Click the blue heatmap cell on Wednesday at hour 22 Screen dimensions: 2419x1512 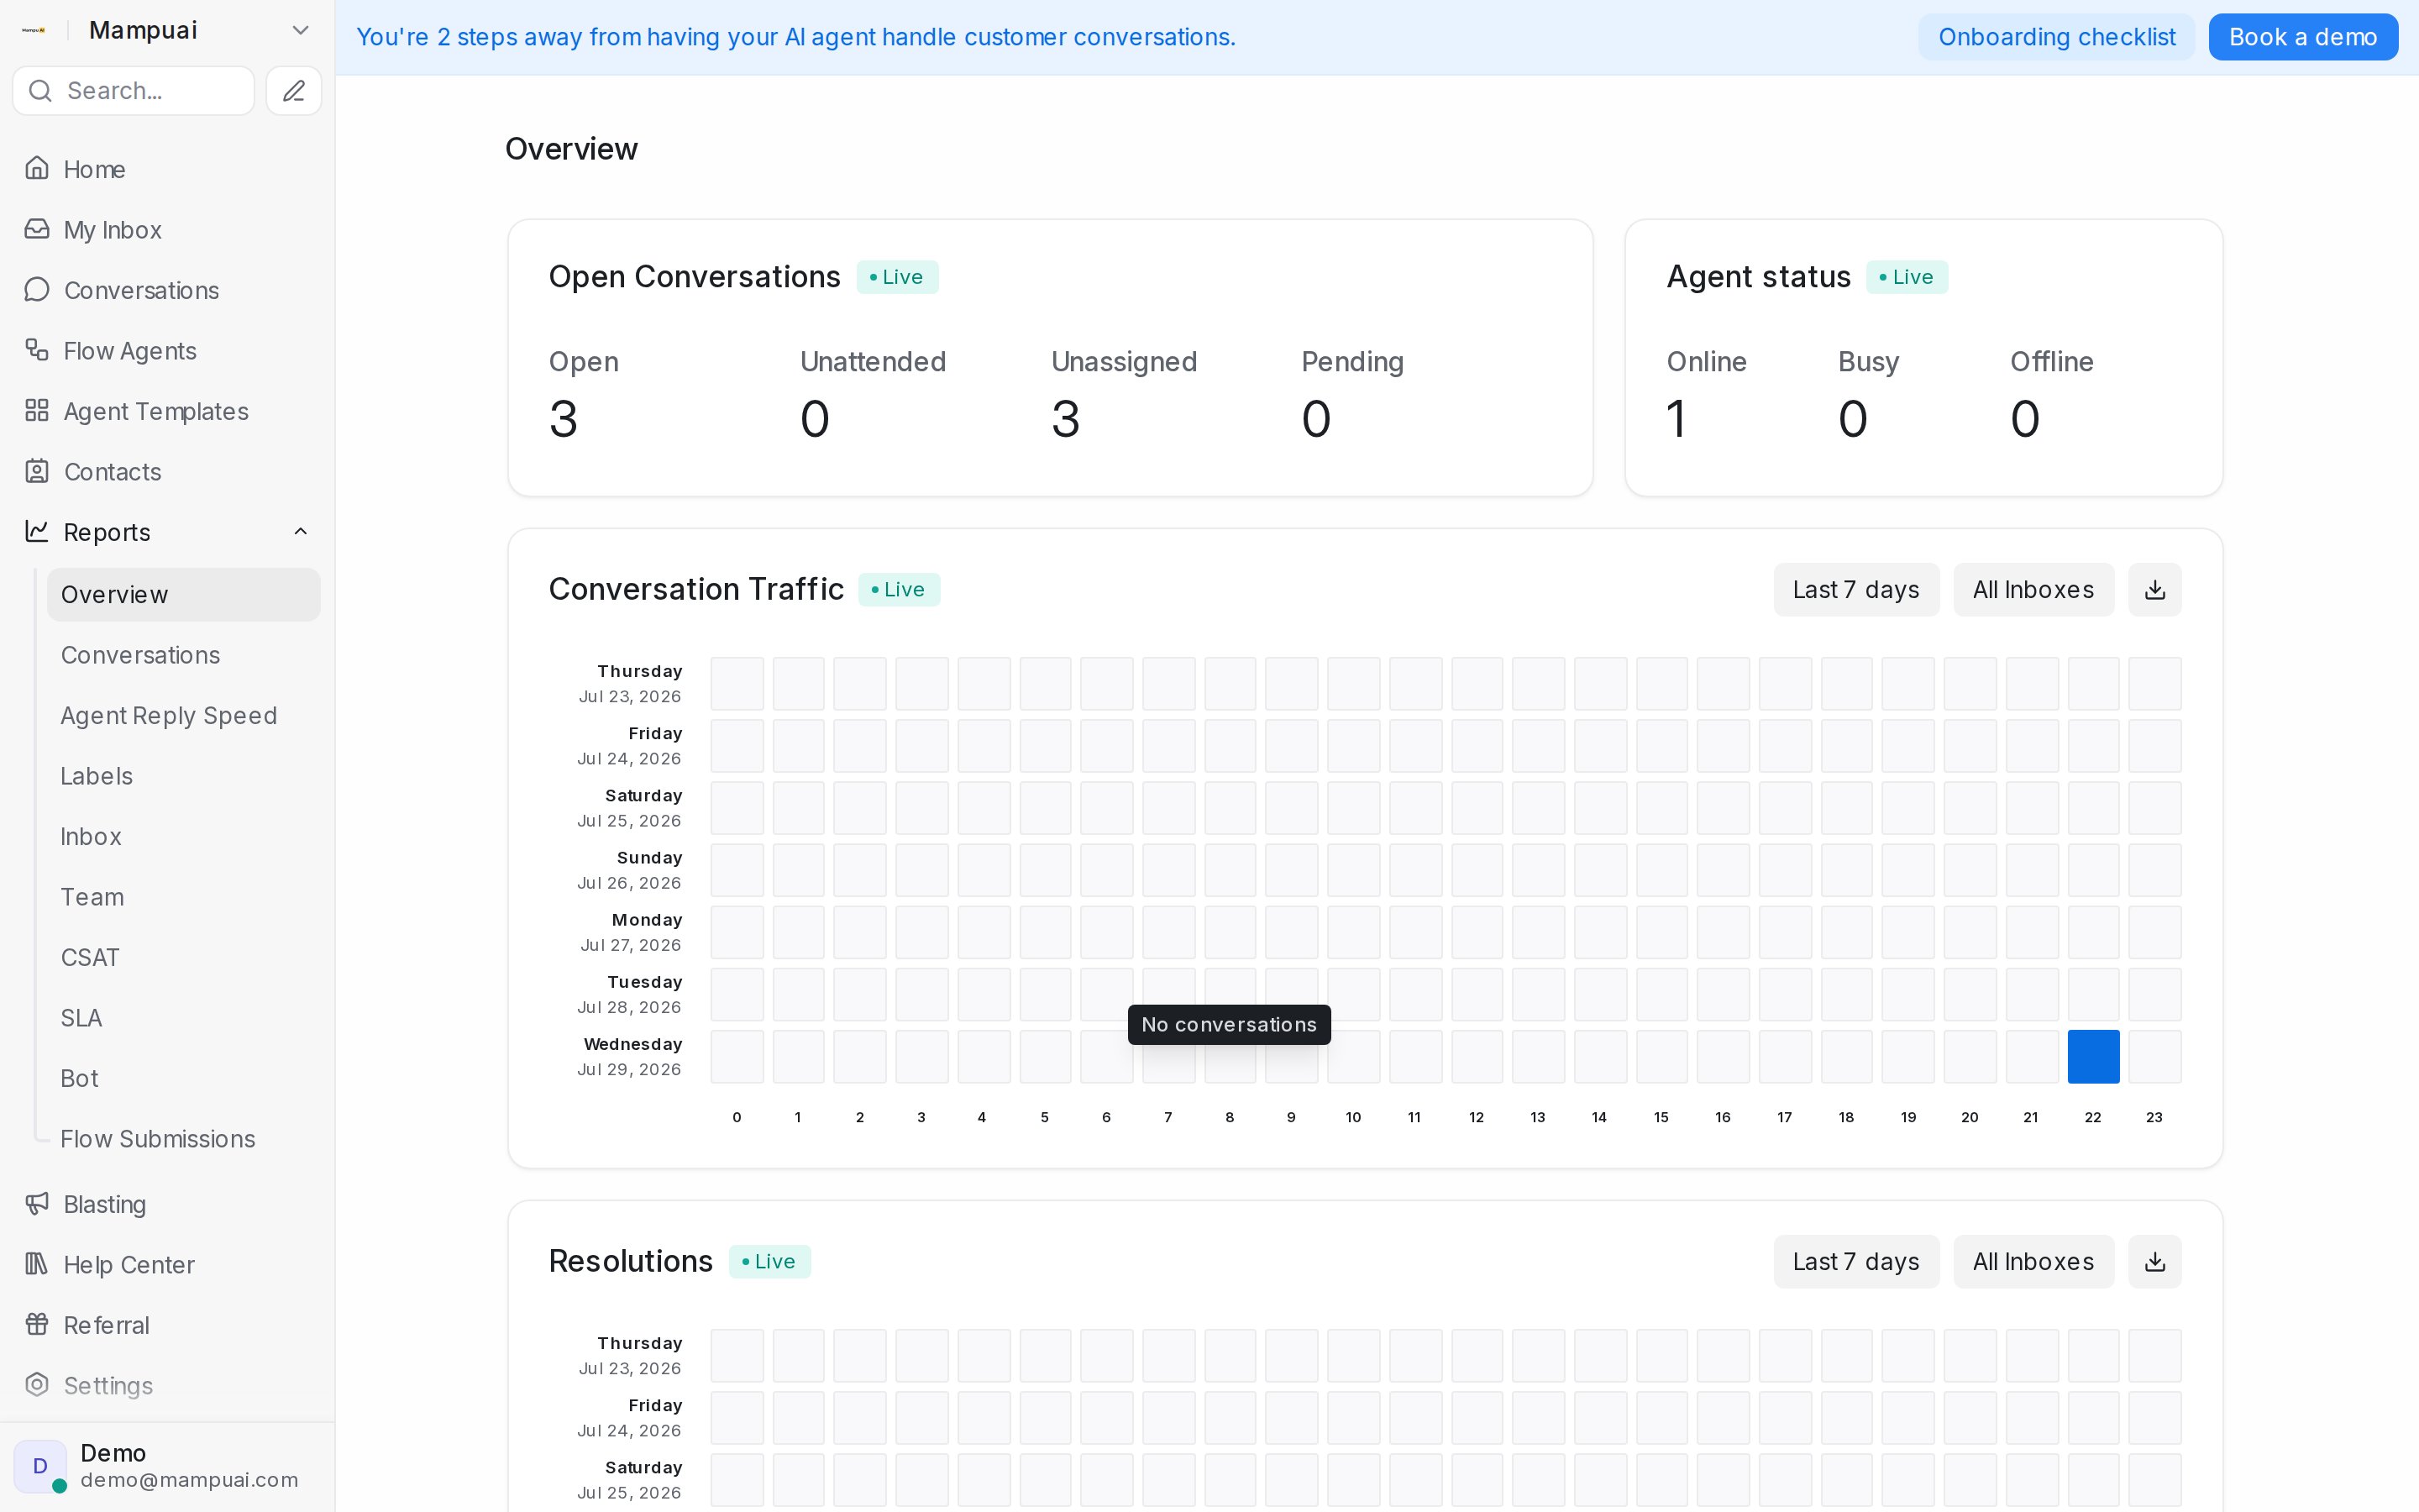[x=2093, y=1056]
